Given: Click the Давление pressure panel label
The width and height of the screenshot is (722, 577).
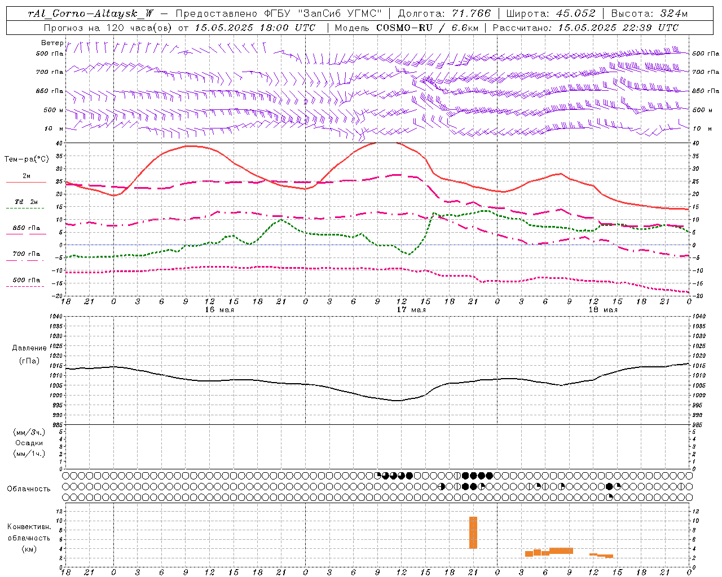Looking at the screenshot, I should 29,348.
